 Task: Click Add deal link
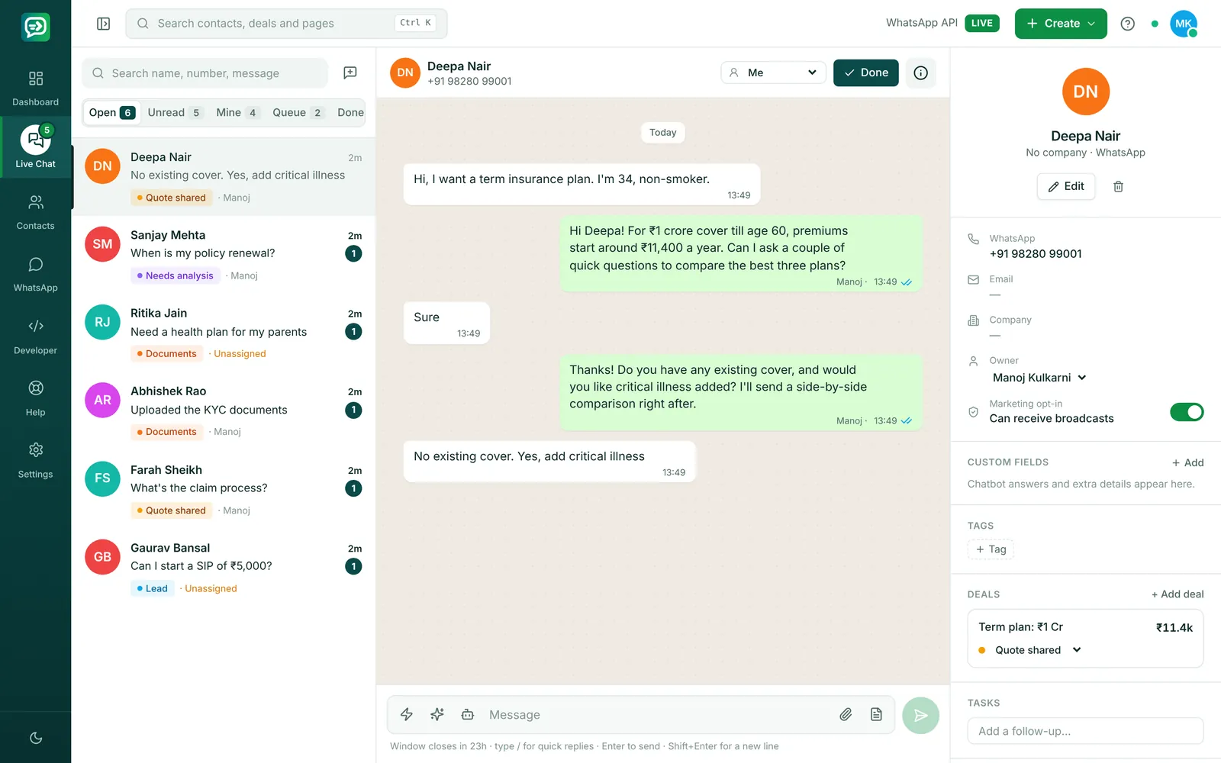click(x=1178, y=594)
